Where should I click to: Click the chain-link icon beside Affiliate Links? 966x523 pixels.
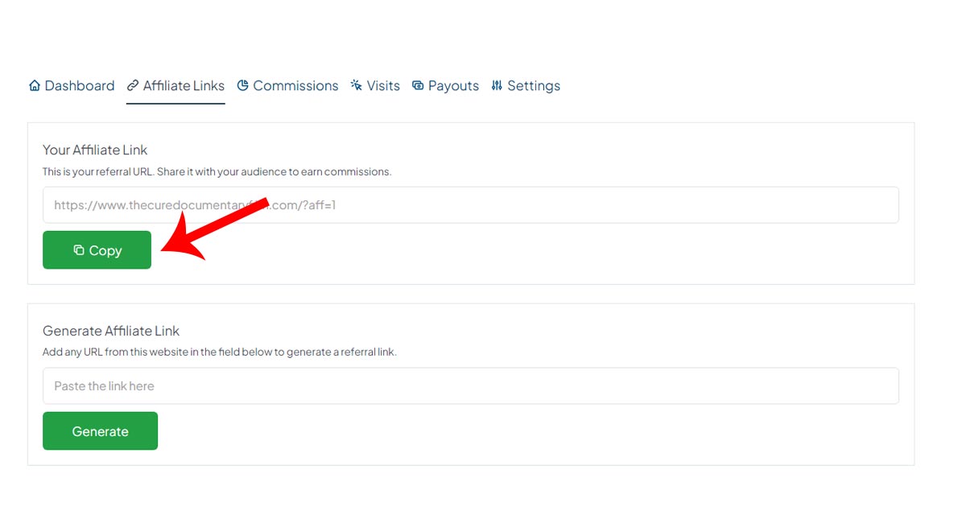point(133,85)
